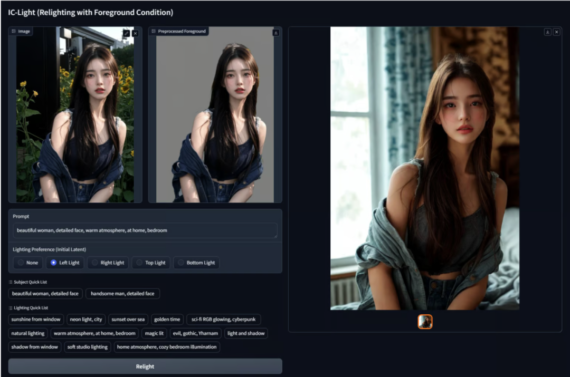Pick 'sunset over sea' lighting preset
570x377 pixels.
pos(128,319)
